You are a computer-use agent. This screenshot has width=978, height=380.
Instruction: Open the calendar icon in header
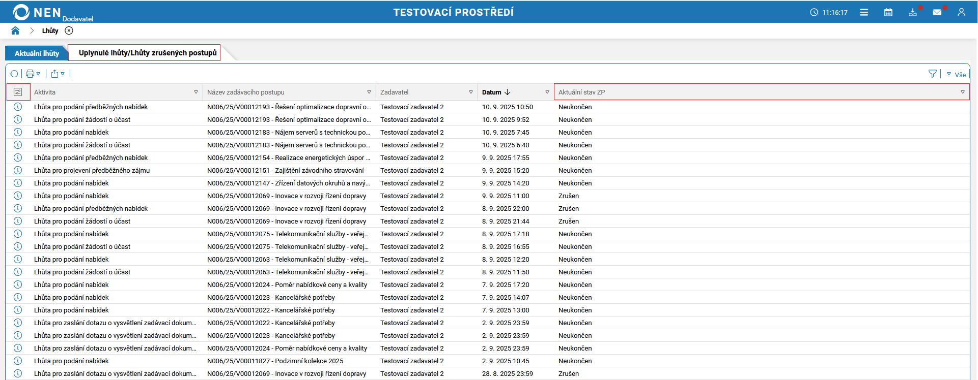tap(888, 12)
